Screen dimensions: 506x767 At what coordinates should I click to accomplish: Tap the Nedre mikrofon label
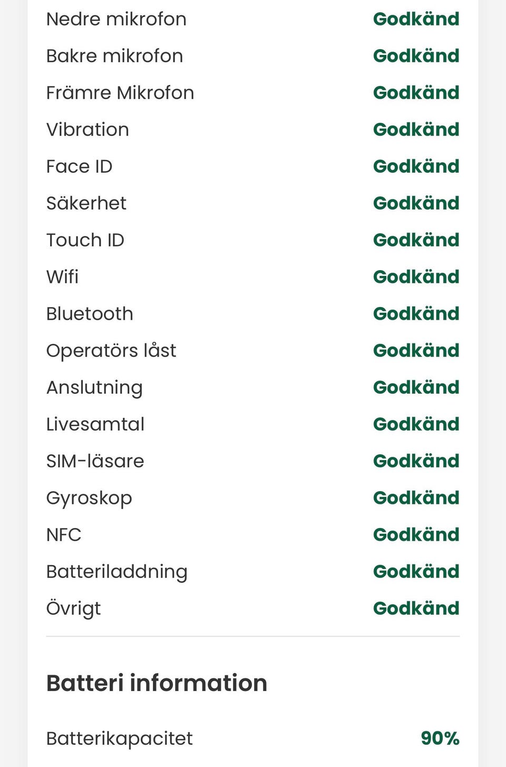116,19
